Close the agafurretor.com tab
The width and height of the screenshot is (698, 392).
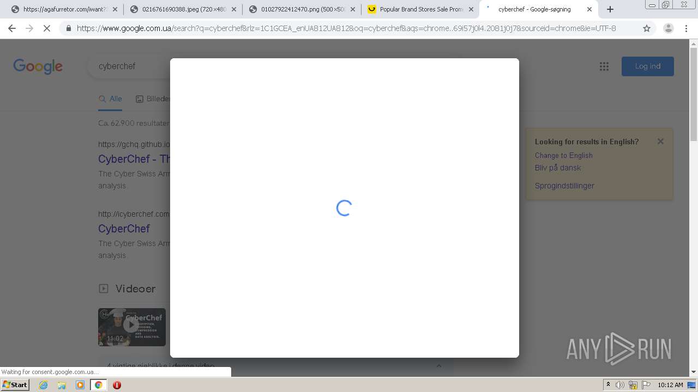coord(115,9)
